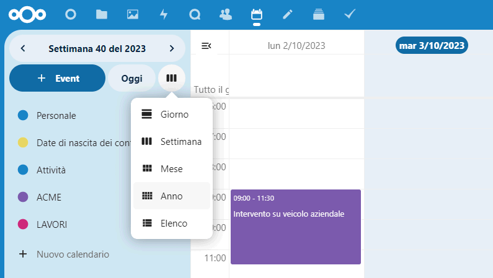Toggle the ACME calendar purple dot

(x=23, y=197)
